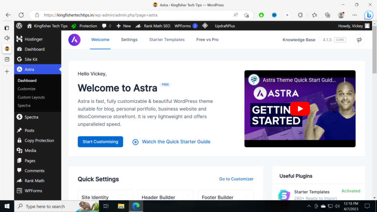Open the Spectra submenu under Astra
The width and height of the screenshot is (377, 212).
click(x=24, y=105)
